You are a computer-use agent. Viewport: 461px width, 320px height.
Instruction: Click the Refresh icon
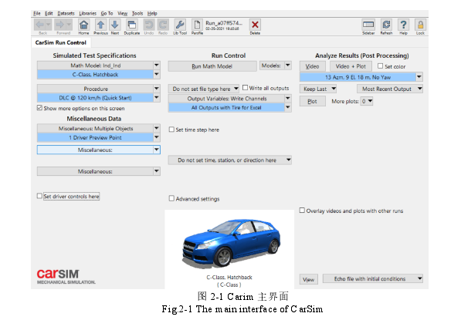click(386, 25)
